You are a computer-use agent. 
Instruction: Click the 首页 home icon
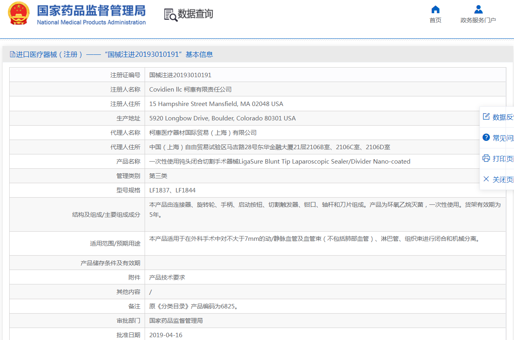tap(435, 9)
